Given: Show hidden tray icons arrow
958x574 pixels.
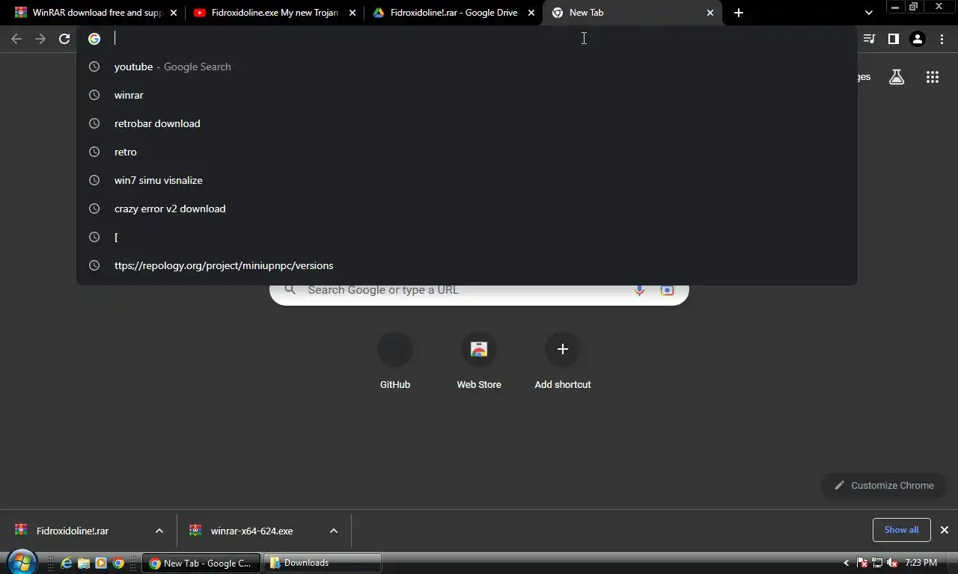Looking at the screenshot, I should click(846, 563).
